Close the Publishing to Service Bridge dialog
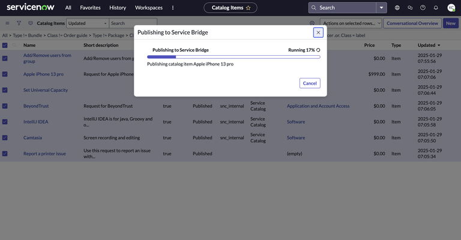This screenshot has height=240, width=461. click(318, 32)
